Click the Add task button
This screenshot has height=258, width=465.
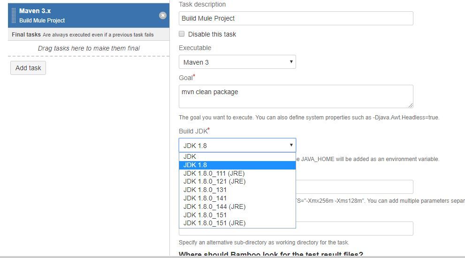(28, 68)
